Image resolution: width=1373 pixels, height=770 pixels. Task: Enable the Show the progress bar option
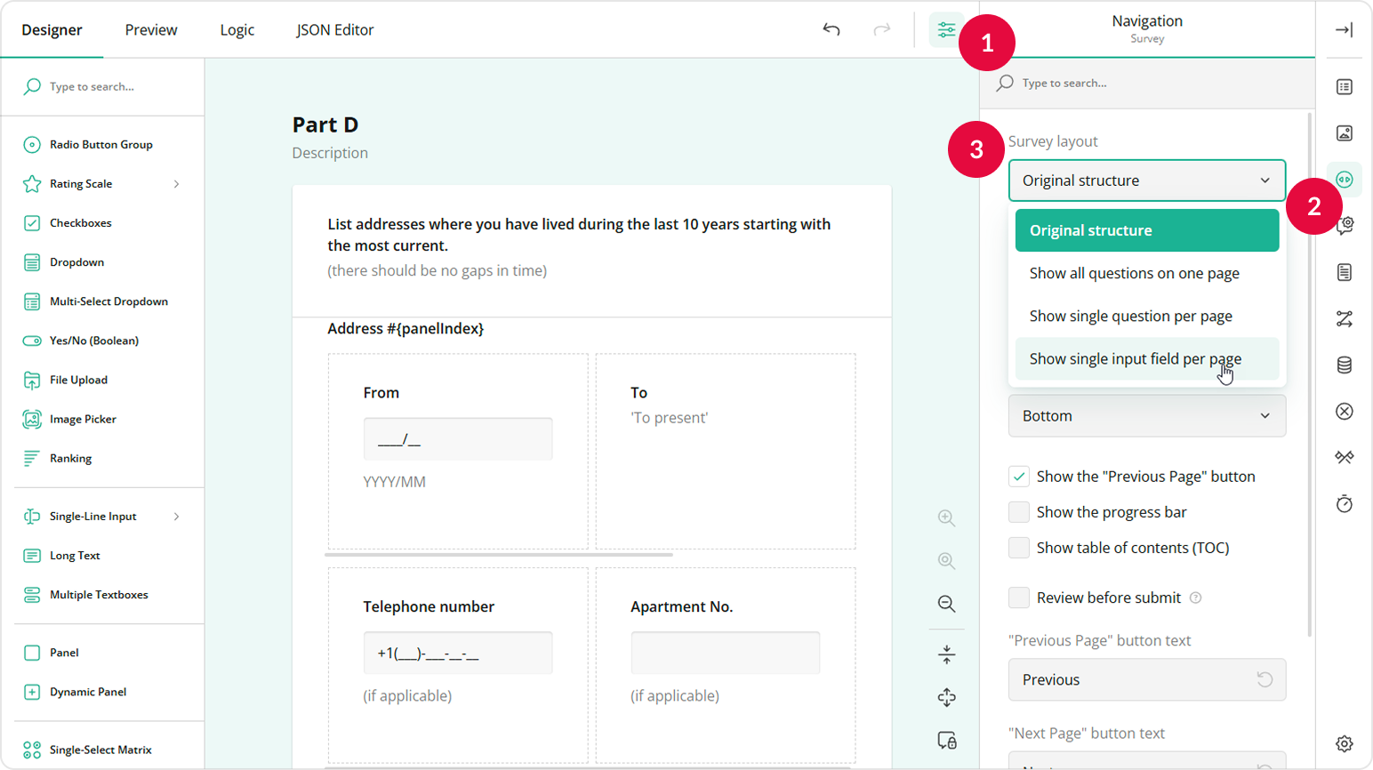click(1018, 511)
